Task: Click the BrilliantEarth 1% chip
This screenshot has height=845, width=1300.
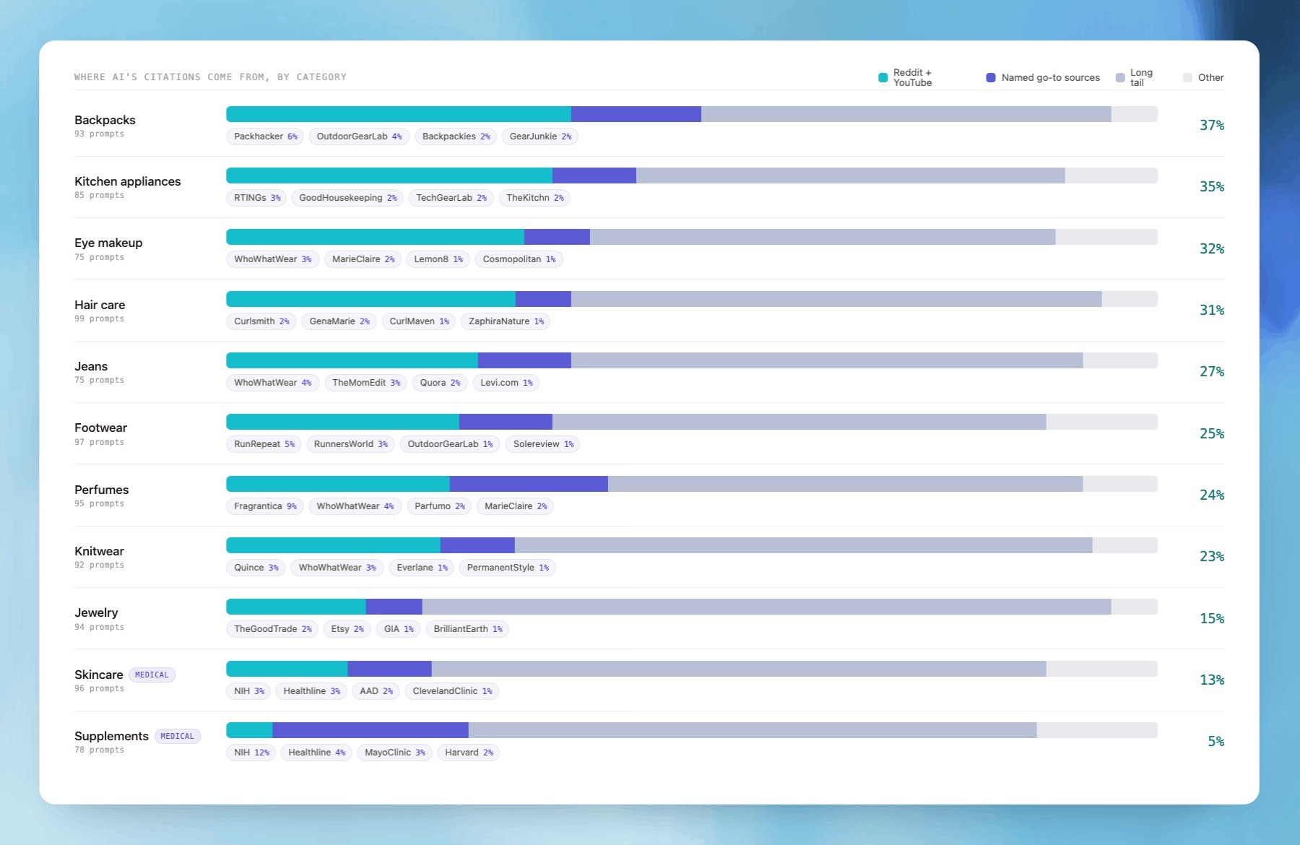Action: 467,629
